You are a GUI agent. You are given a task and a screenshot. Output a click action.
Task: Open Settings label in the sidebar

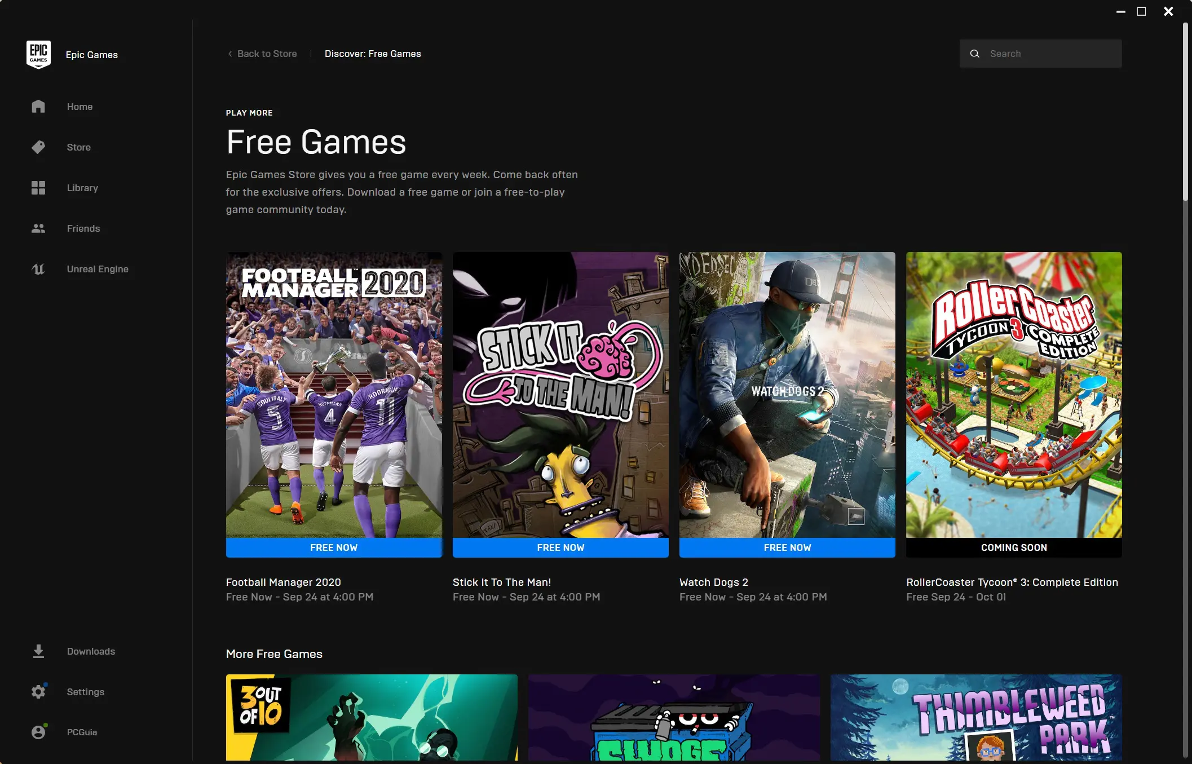coord(86,692)
